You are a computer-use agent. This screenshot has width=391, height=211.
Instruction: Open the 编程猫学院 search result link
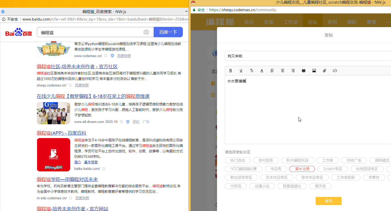[x=67, y=179]
